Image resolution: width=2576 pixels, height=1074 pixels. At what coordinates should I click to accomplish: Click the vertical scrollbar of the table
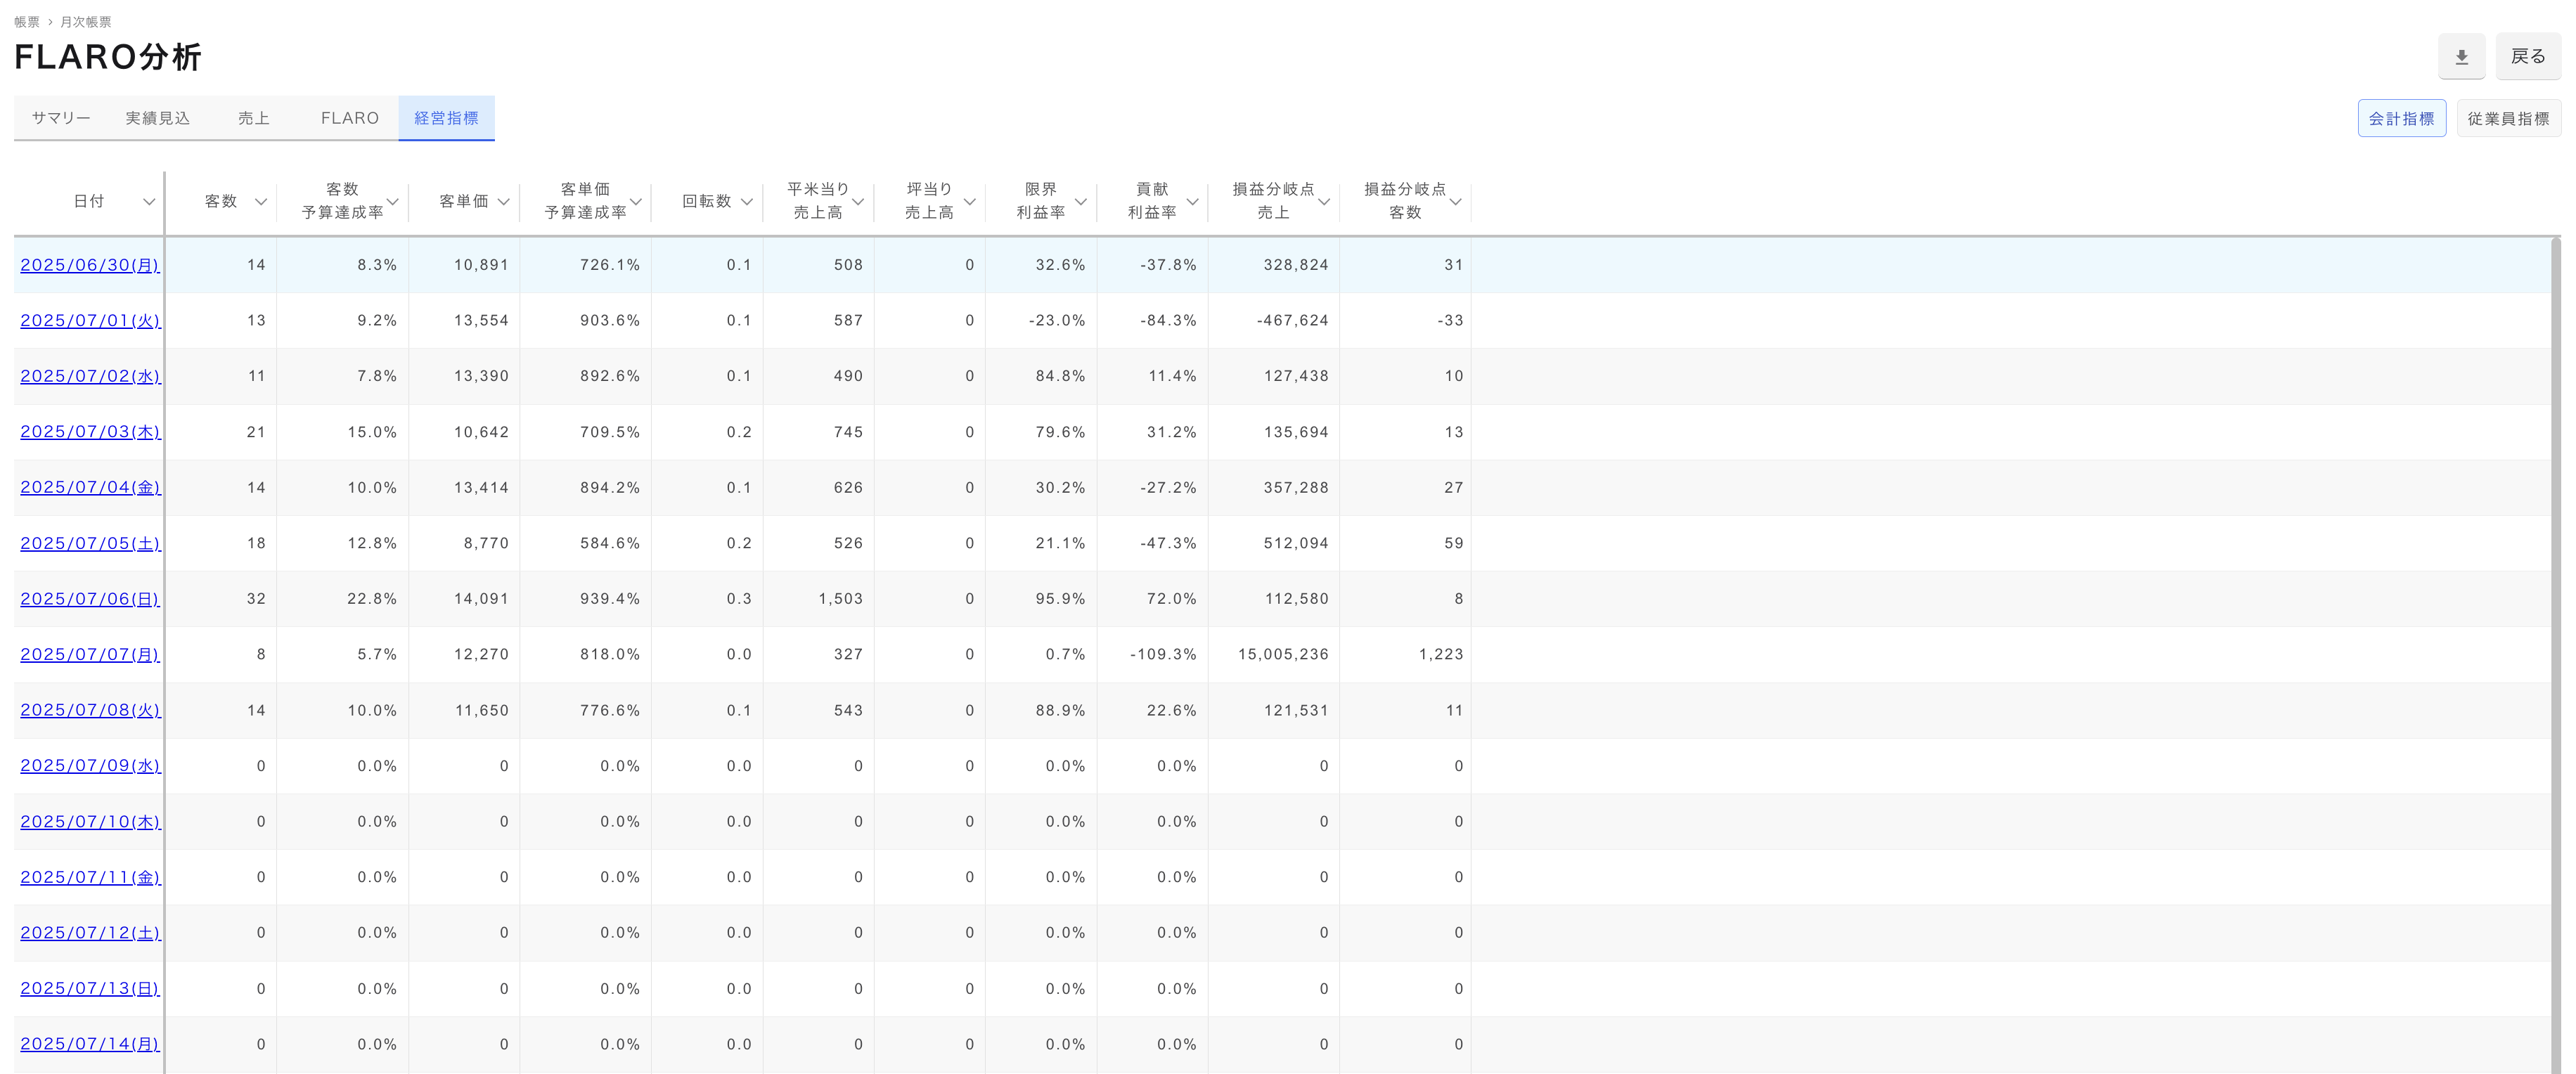click(x=2556, y=655)
